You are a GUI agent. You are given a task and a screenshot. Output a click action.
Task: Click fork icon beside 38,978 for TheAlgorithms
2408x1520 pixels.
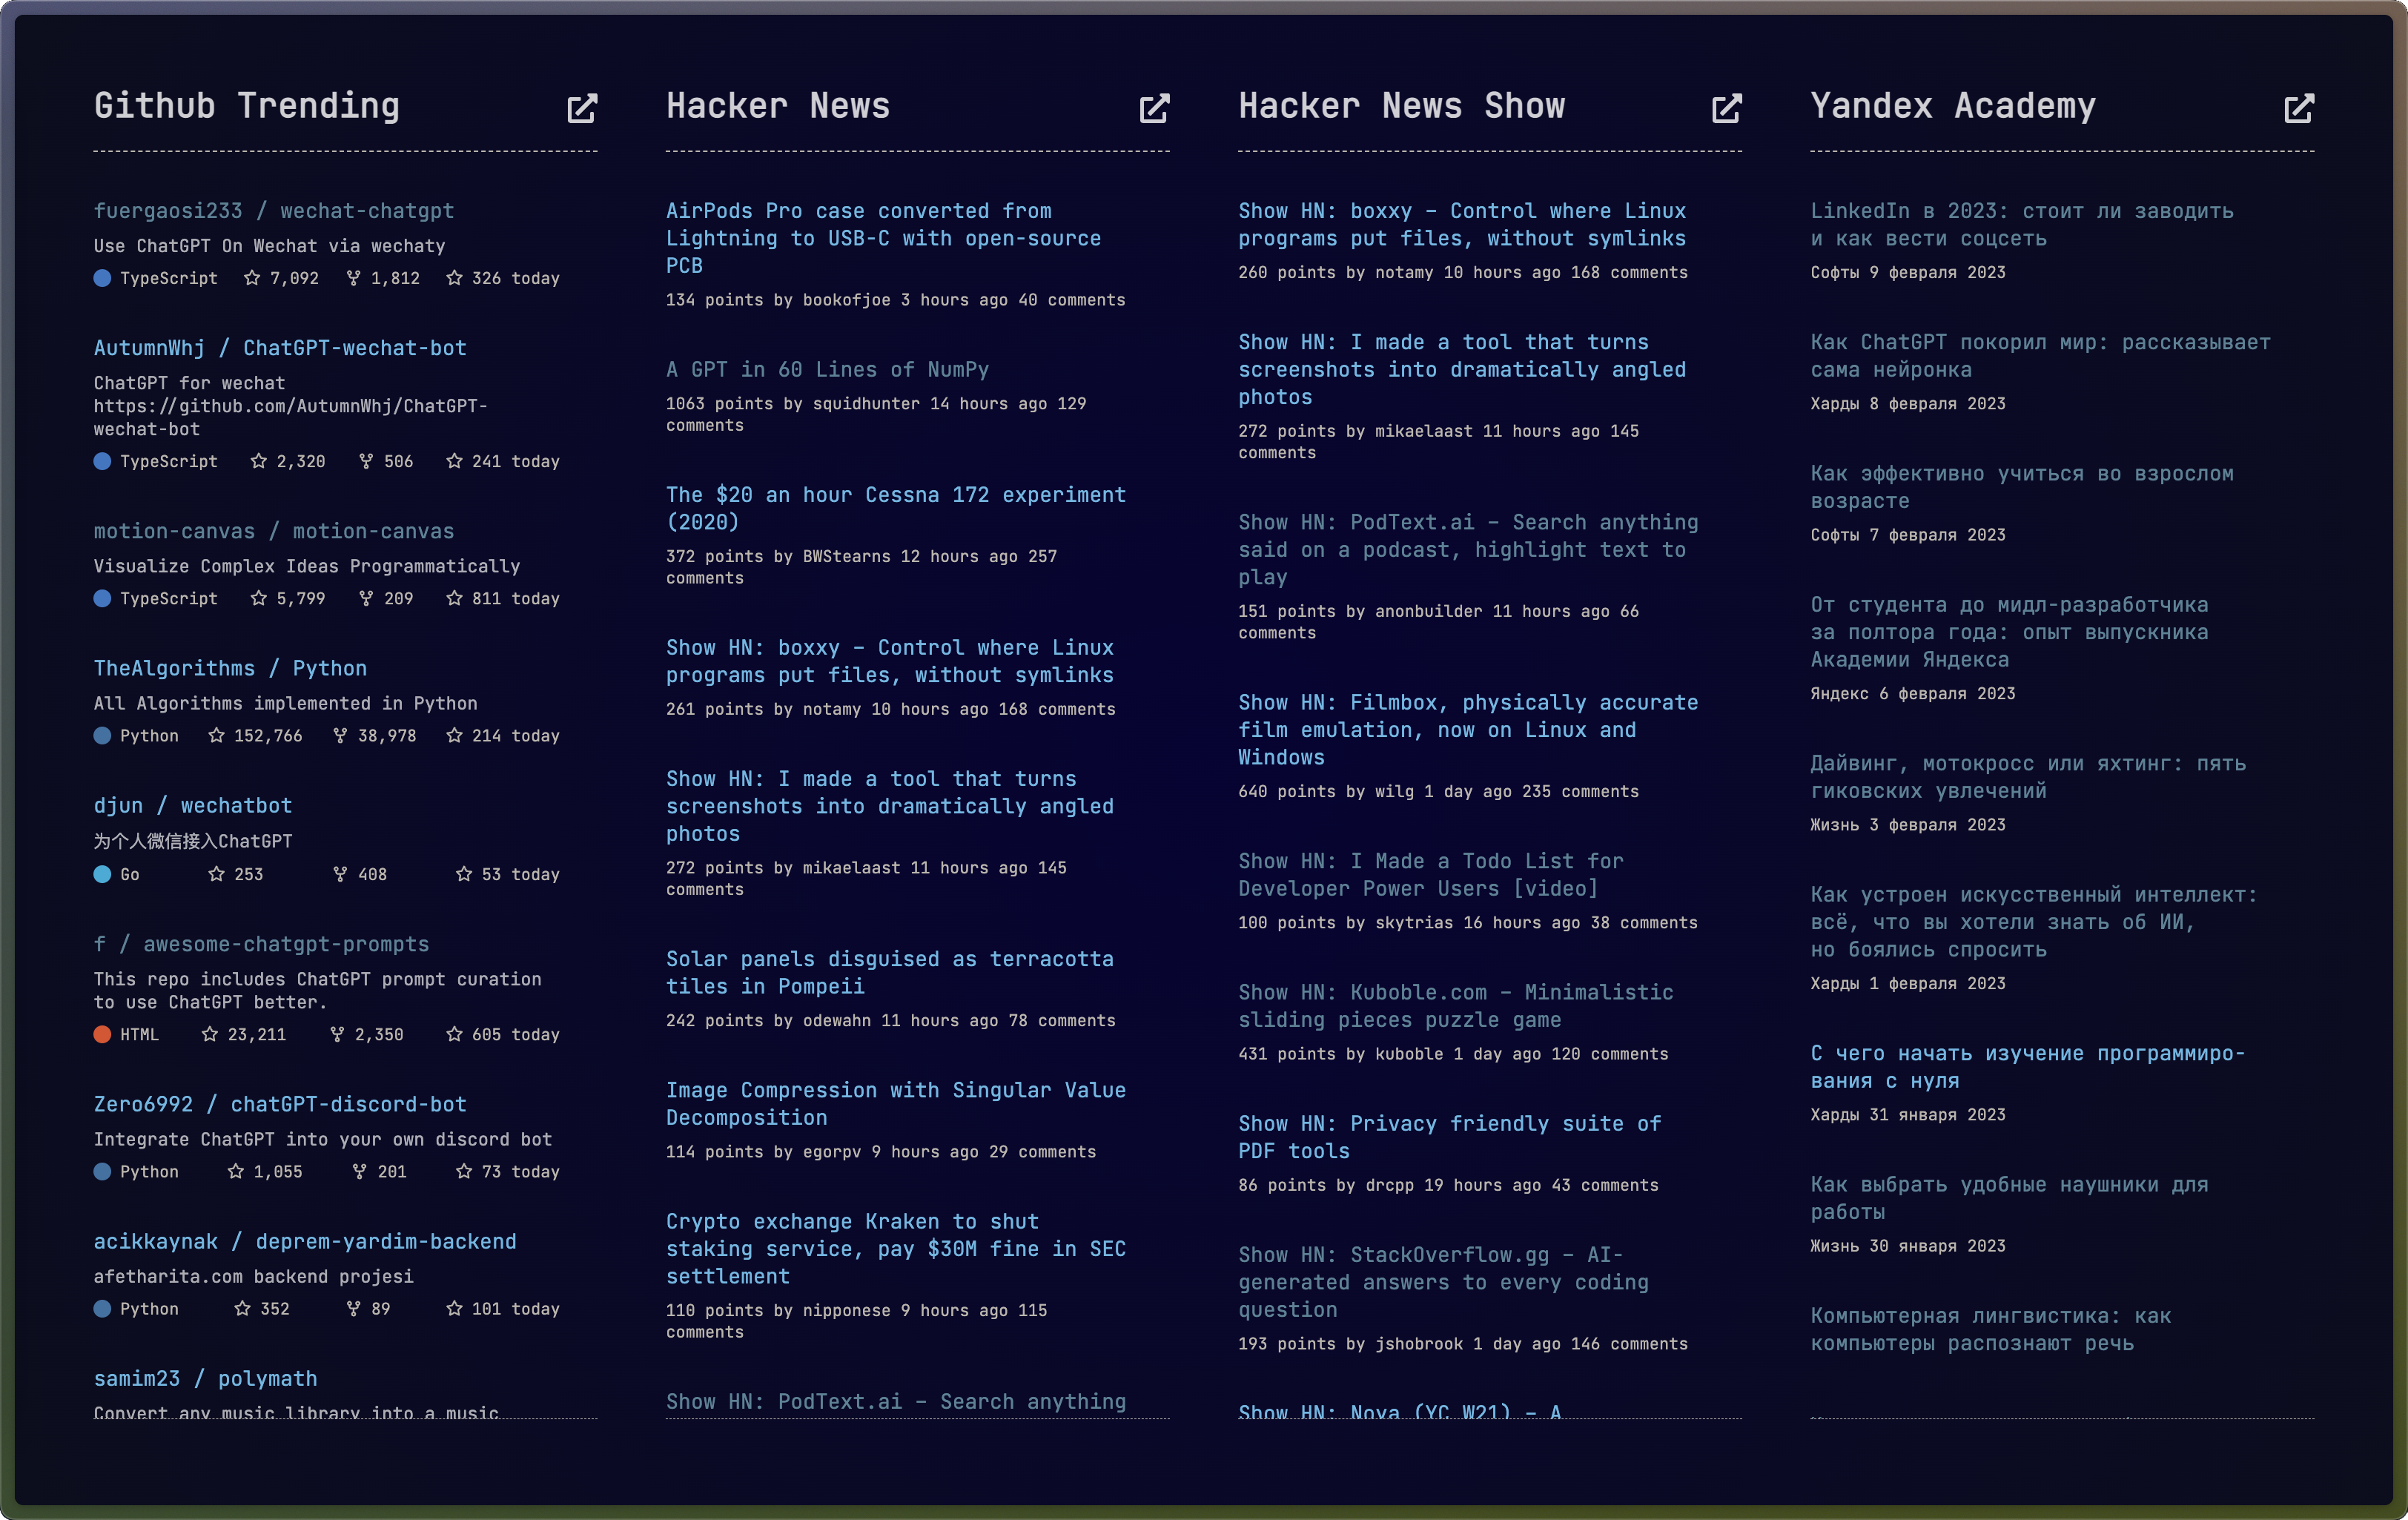click(340, 735)
